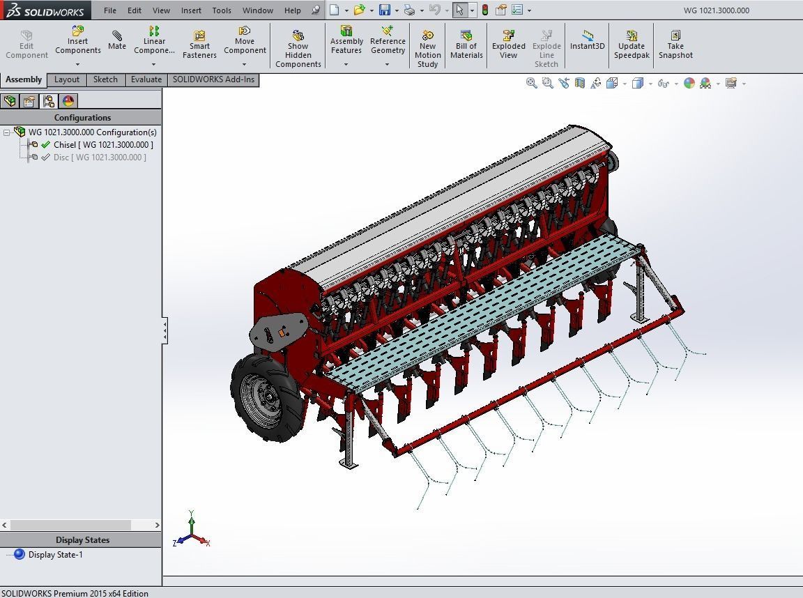Switch to the Evaluate tab
Screen dimensions: 803x598
point(146,79)
